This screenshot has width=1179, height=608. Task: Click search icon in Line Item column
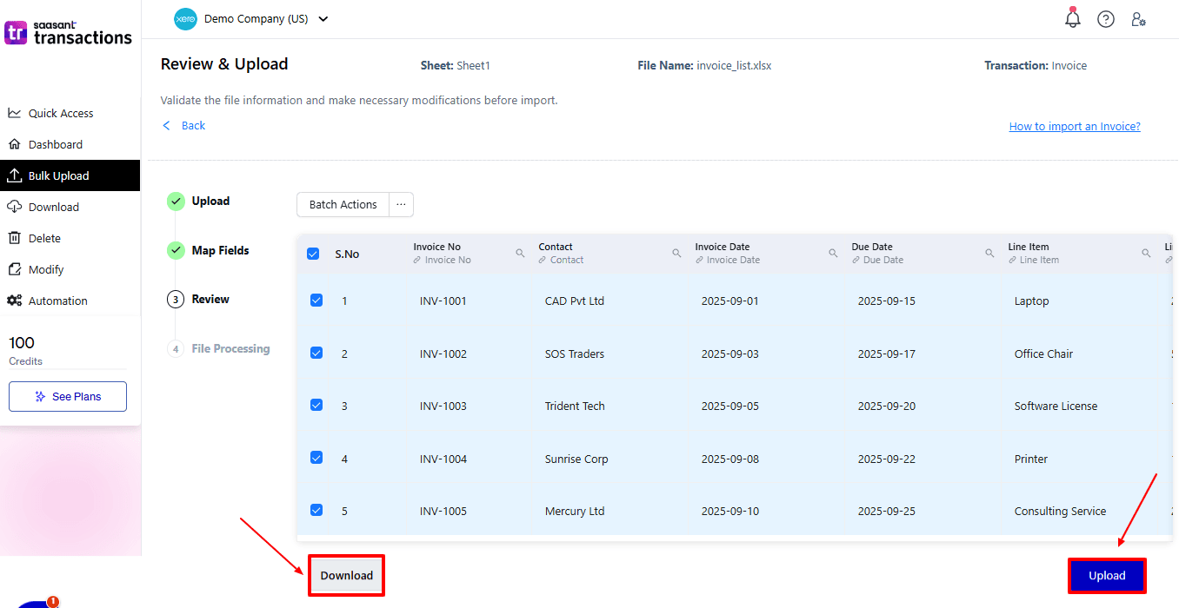[x=1146, y=254]
